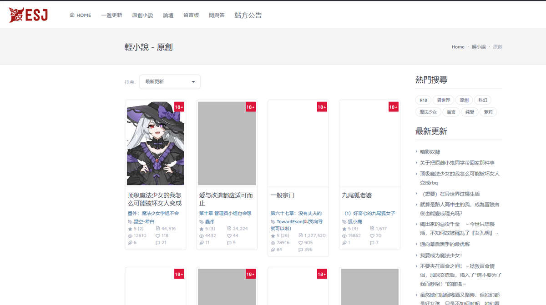Click the 18+ badge on 爱与改造 cover
This screenshot has width=546, height=305.
pos(251,107)
